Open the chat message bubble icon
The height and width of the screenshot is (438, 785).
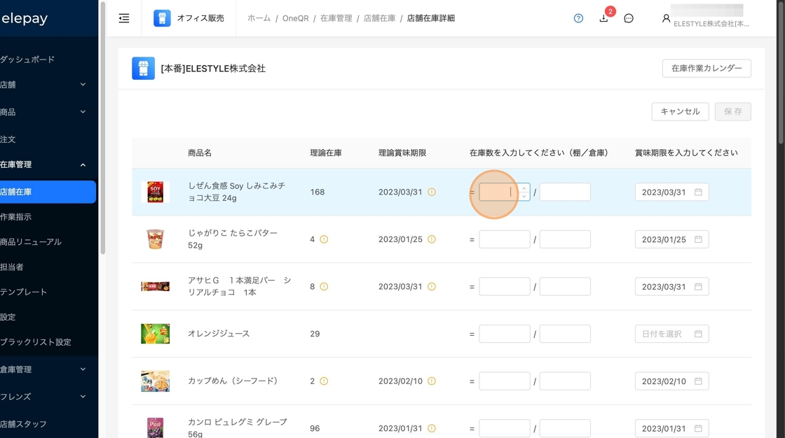click(629, 18)
